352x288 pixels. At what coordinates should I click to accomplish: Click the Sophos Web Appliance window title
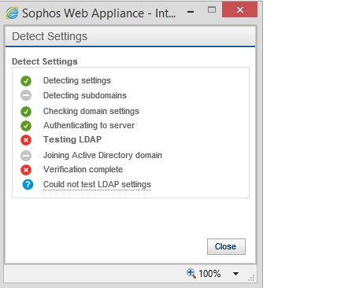click(98, 13)
